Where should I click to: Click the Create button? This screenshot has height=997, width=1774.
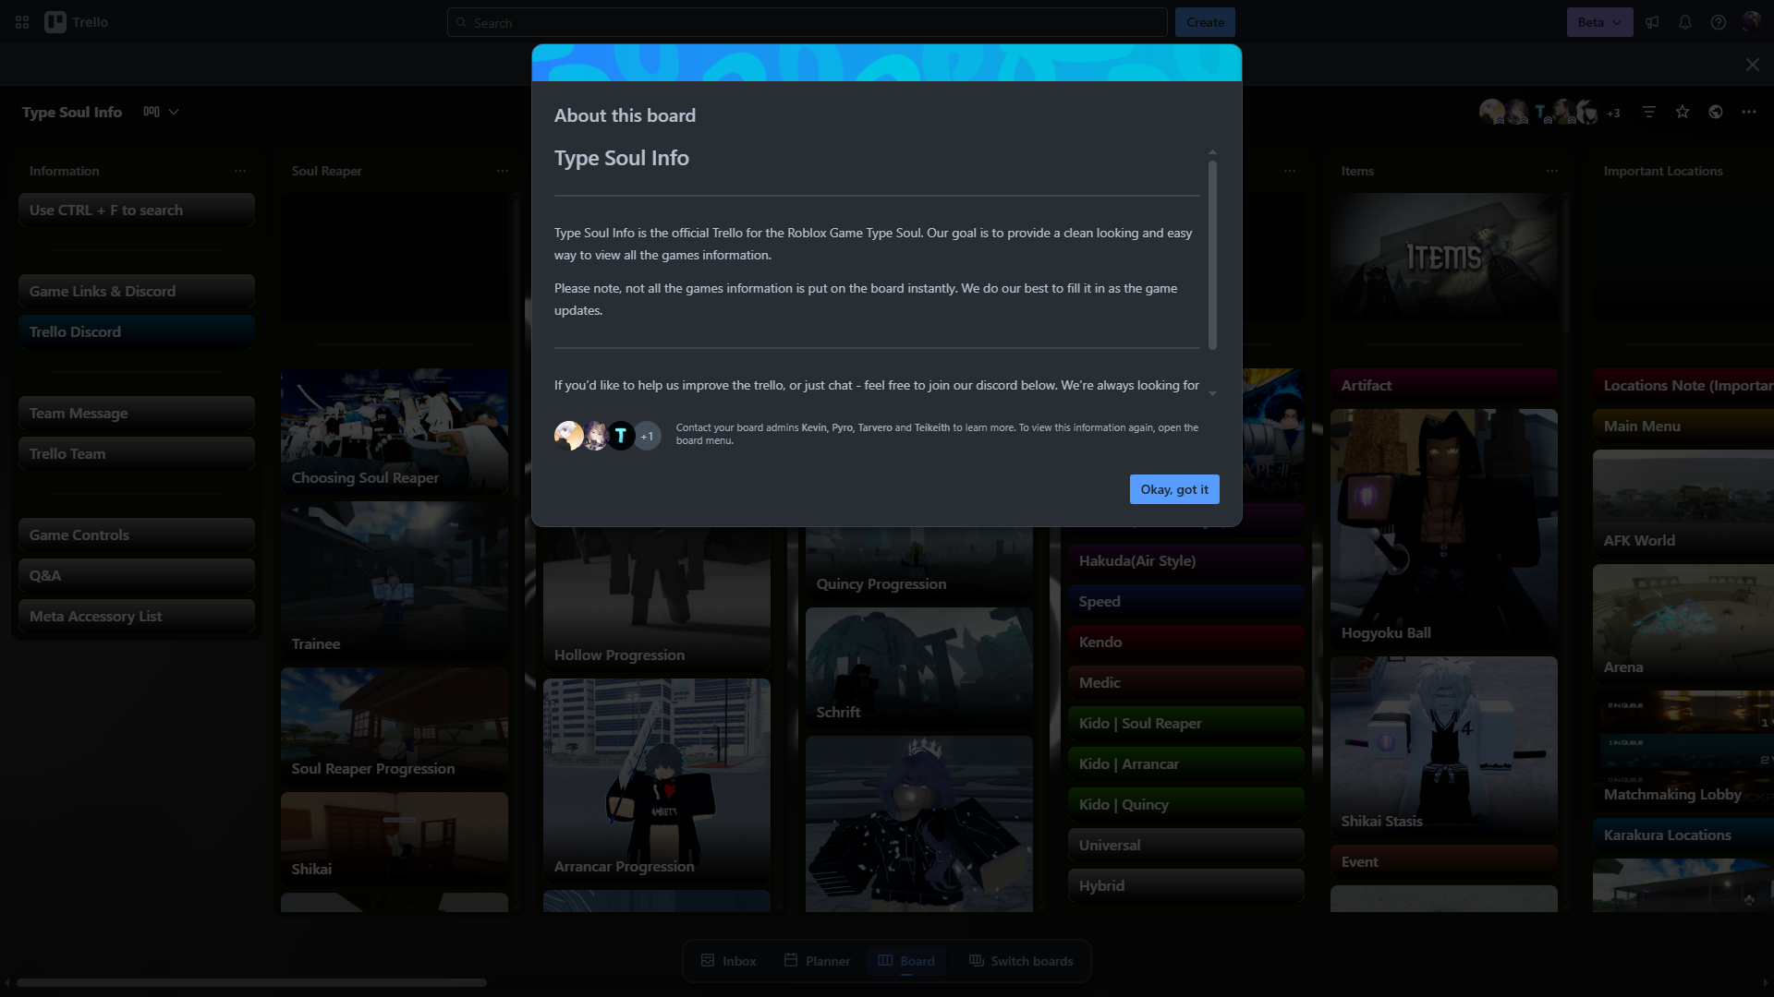1204,22
